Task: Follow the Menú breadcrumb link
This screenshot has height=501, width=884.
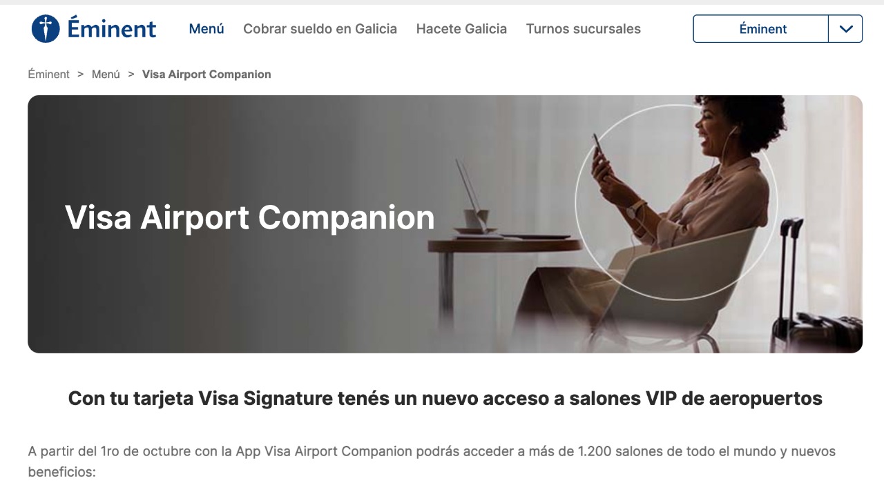Action: point(106,74)
